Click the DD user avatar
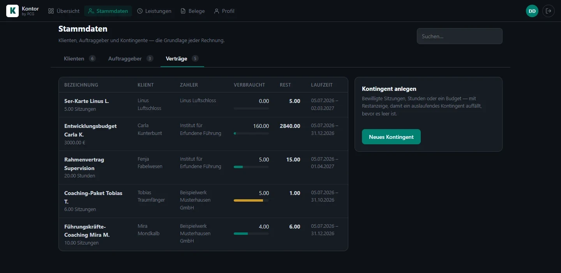This screenshot has height=273, width=561. [x=532, y=11]
